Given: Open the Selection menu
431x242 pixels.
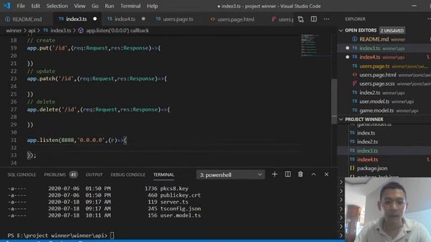Looking at the screenshot, I should 57,6.
